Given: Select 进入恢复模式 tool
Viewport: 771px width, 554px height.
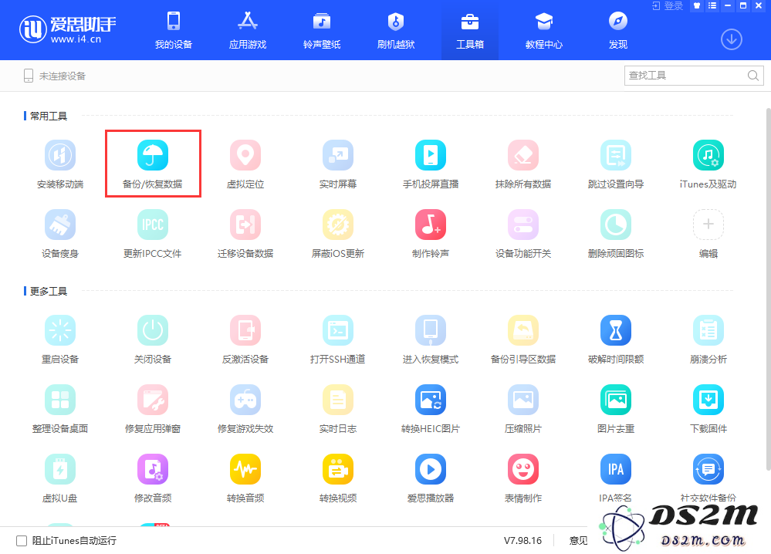Looking at the screenshot, I should [430, 339].
